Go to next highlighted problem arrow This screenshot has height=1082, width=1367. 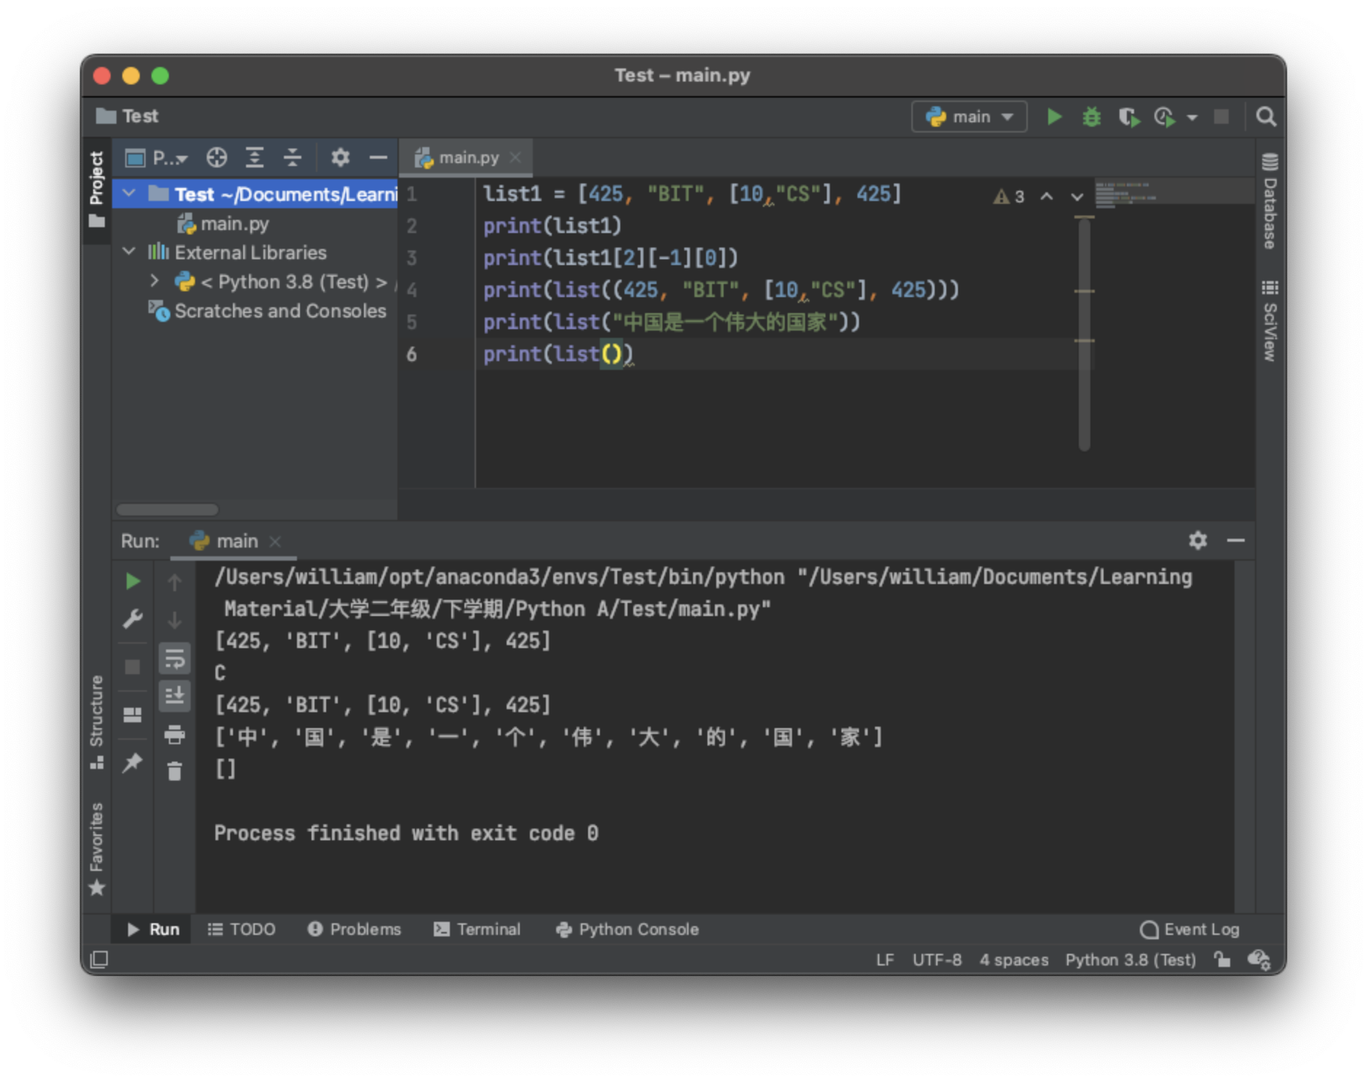coord(1077,197)
